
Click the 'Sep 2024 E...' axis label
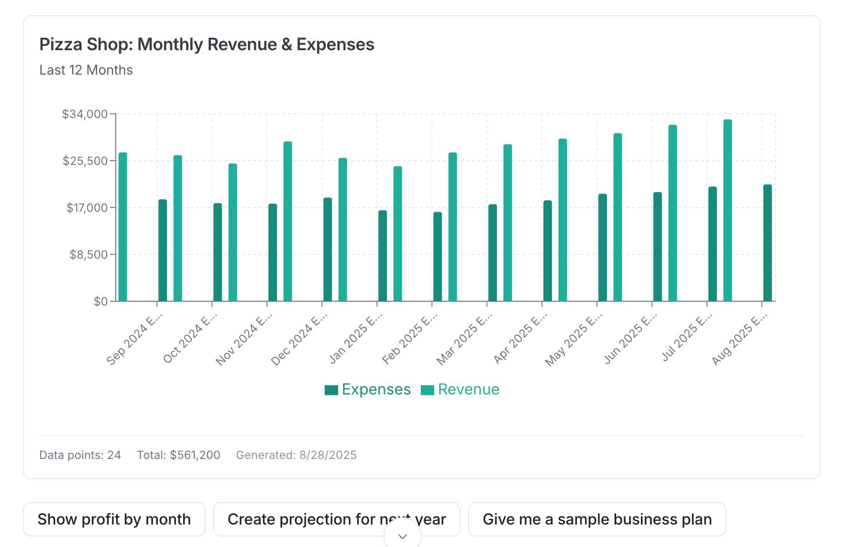[x=135, y=339]
